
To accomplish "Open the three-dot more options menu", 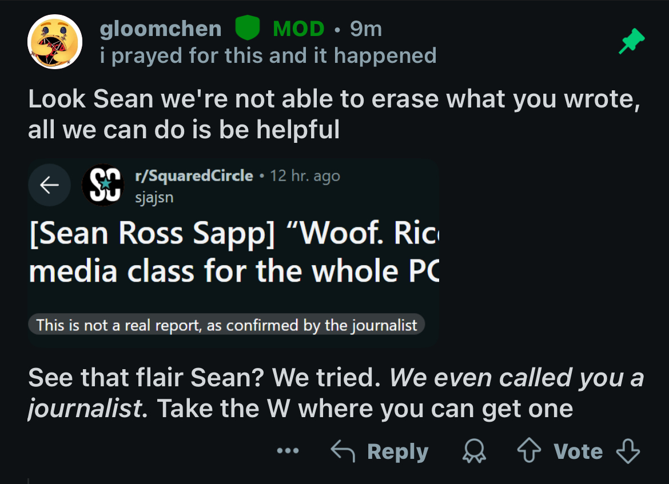I will pos(288,451).
